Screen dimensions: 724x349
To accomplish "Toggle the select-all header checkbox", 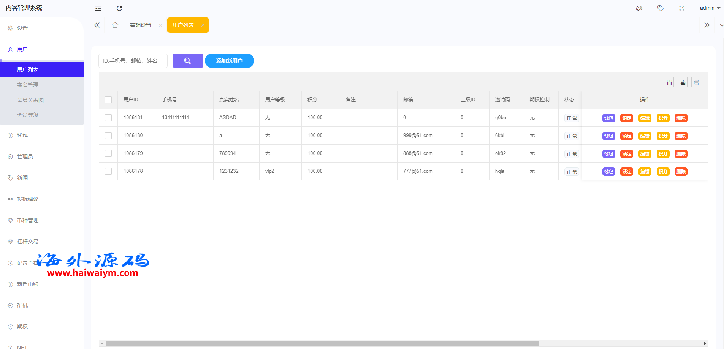I will point(108,100).
